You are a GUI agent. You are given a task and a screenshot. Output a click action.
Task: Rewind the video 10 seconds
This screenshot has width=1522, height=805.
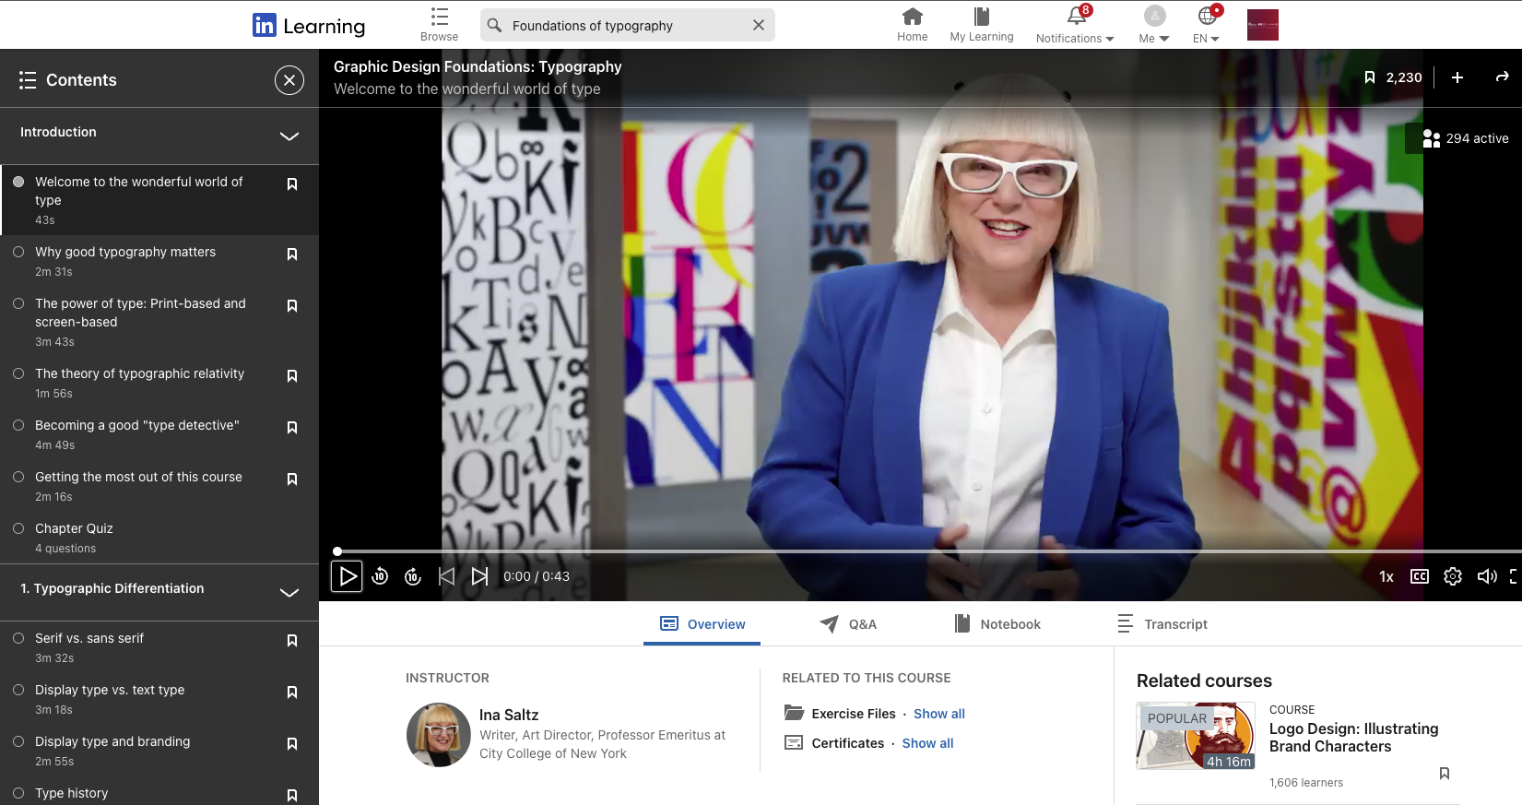tap(380, 576)
